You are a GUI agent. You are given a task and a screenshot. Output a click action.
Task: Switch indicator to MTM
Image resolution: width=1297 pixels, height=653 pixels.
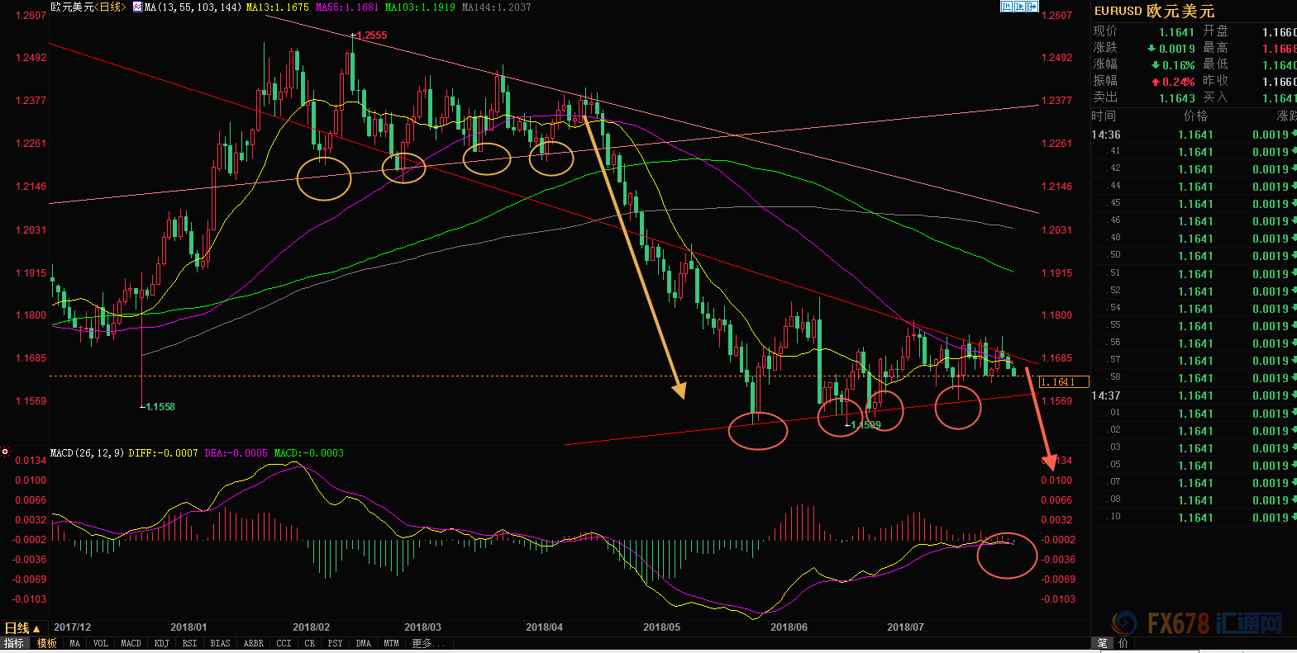391,643
